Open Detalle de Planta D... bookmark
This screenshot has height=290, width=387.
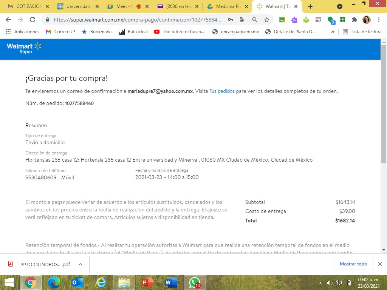point(291,32)
